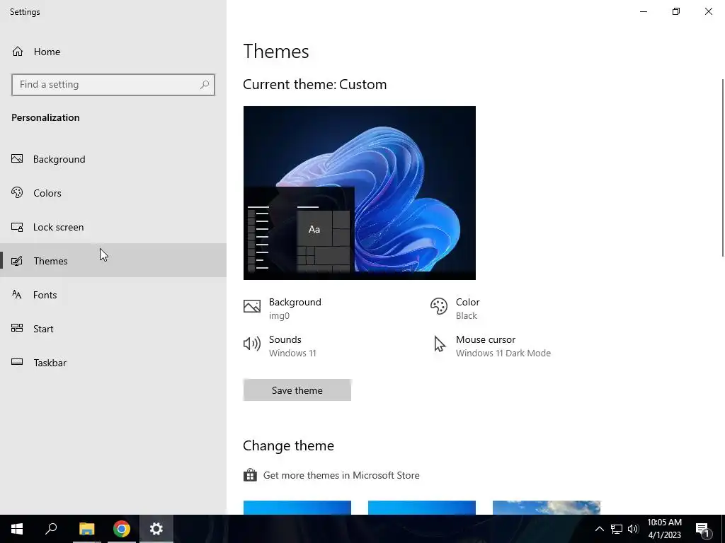
Task: Click the Themes brush icon in sidebar
Action: (17, 261)
